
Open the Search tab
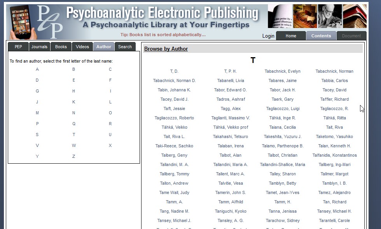coord(125,47)
